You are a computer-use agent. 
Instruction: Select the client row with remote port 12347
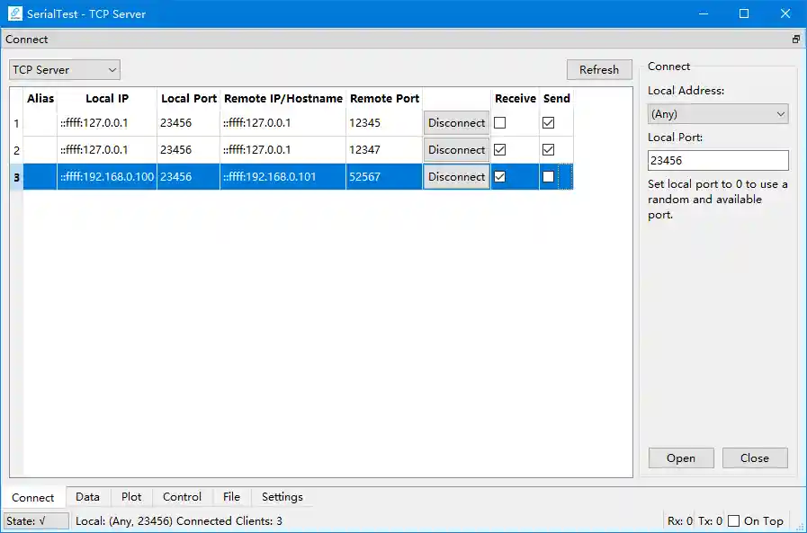coord(270,149)
